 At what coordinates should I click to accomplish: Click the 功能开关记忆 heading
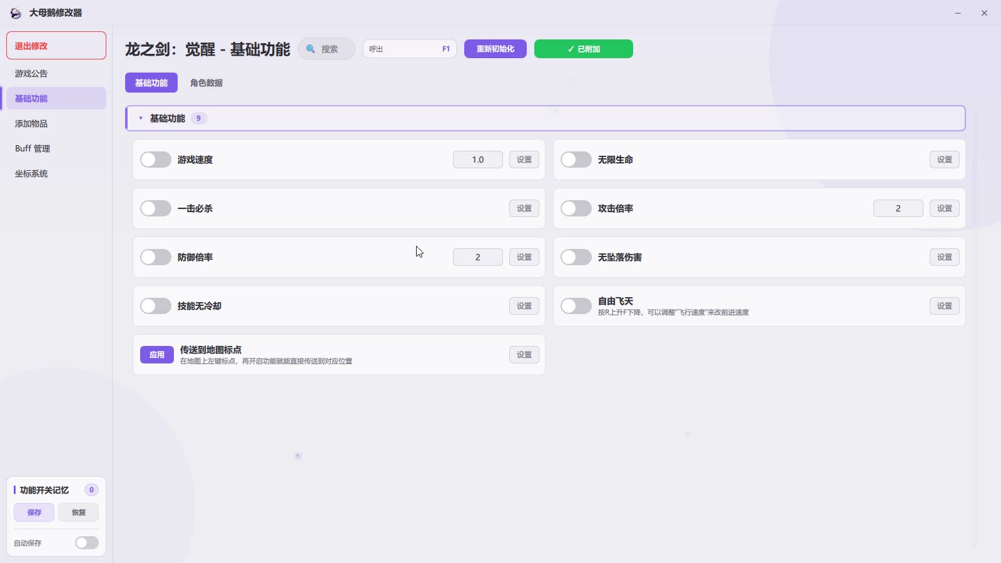tap(44, 490)
